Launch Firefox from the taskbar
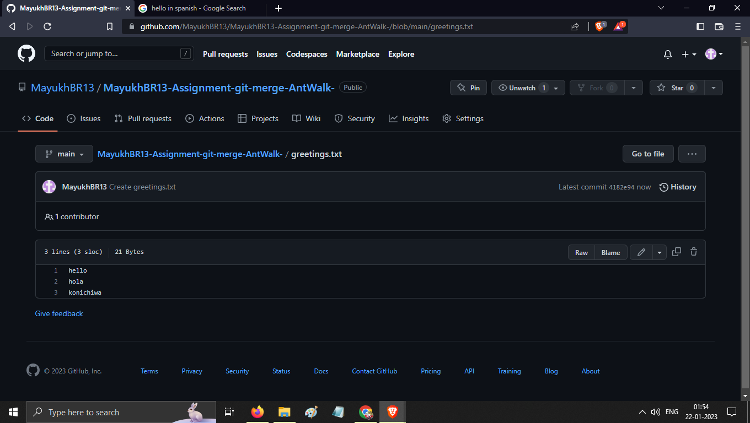Viewport: 750px width, 423px height. coord(257,411)
